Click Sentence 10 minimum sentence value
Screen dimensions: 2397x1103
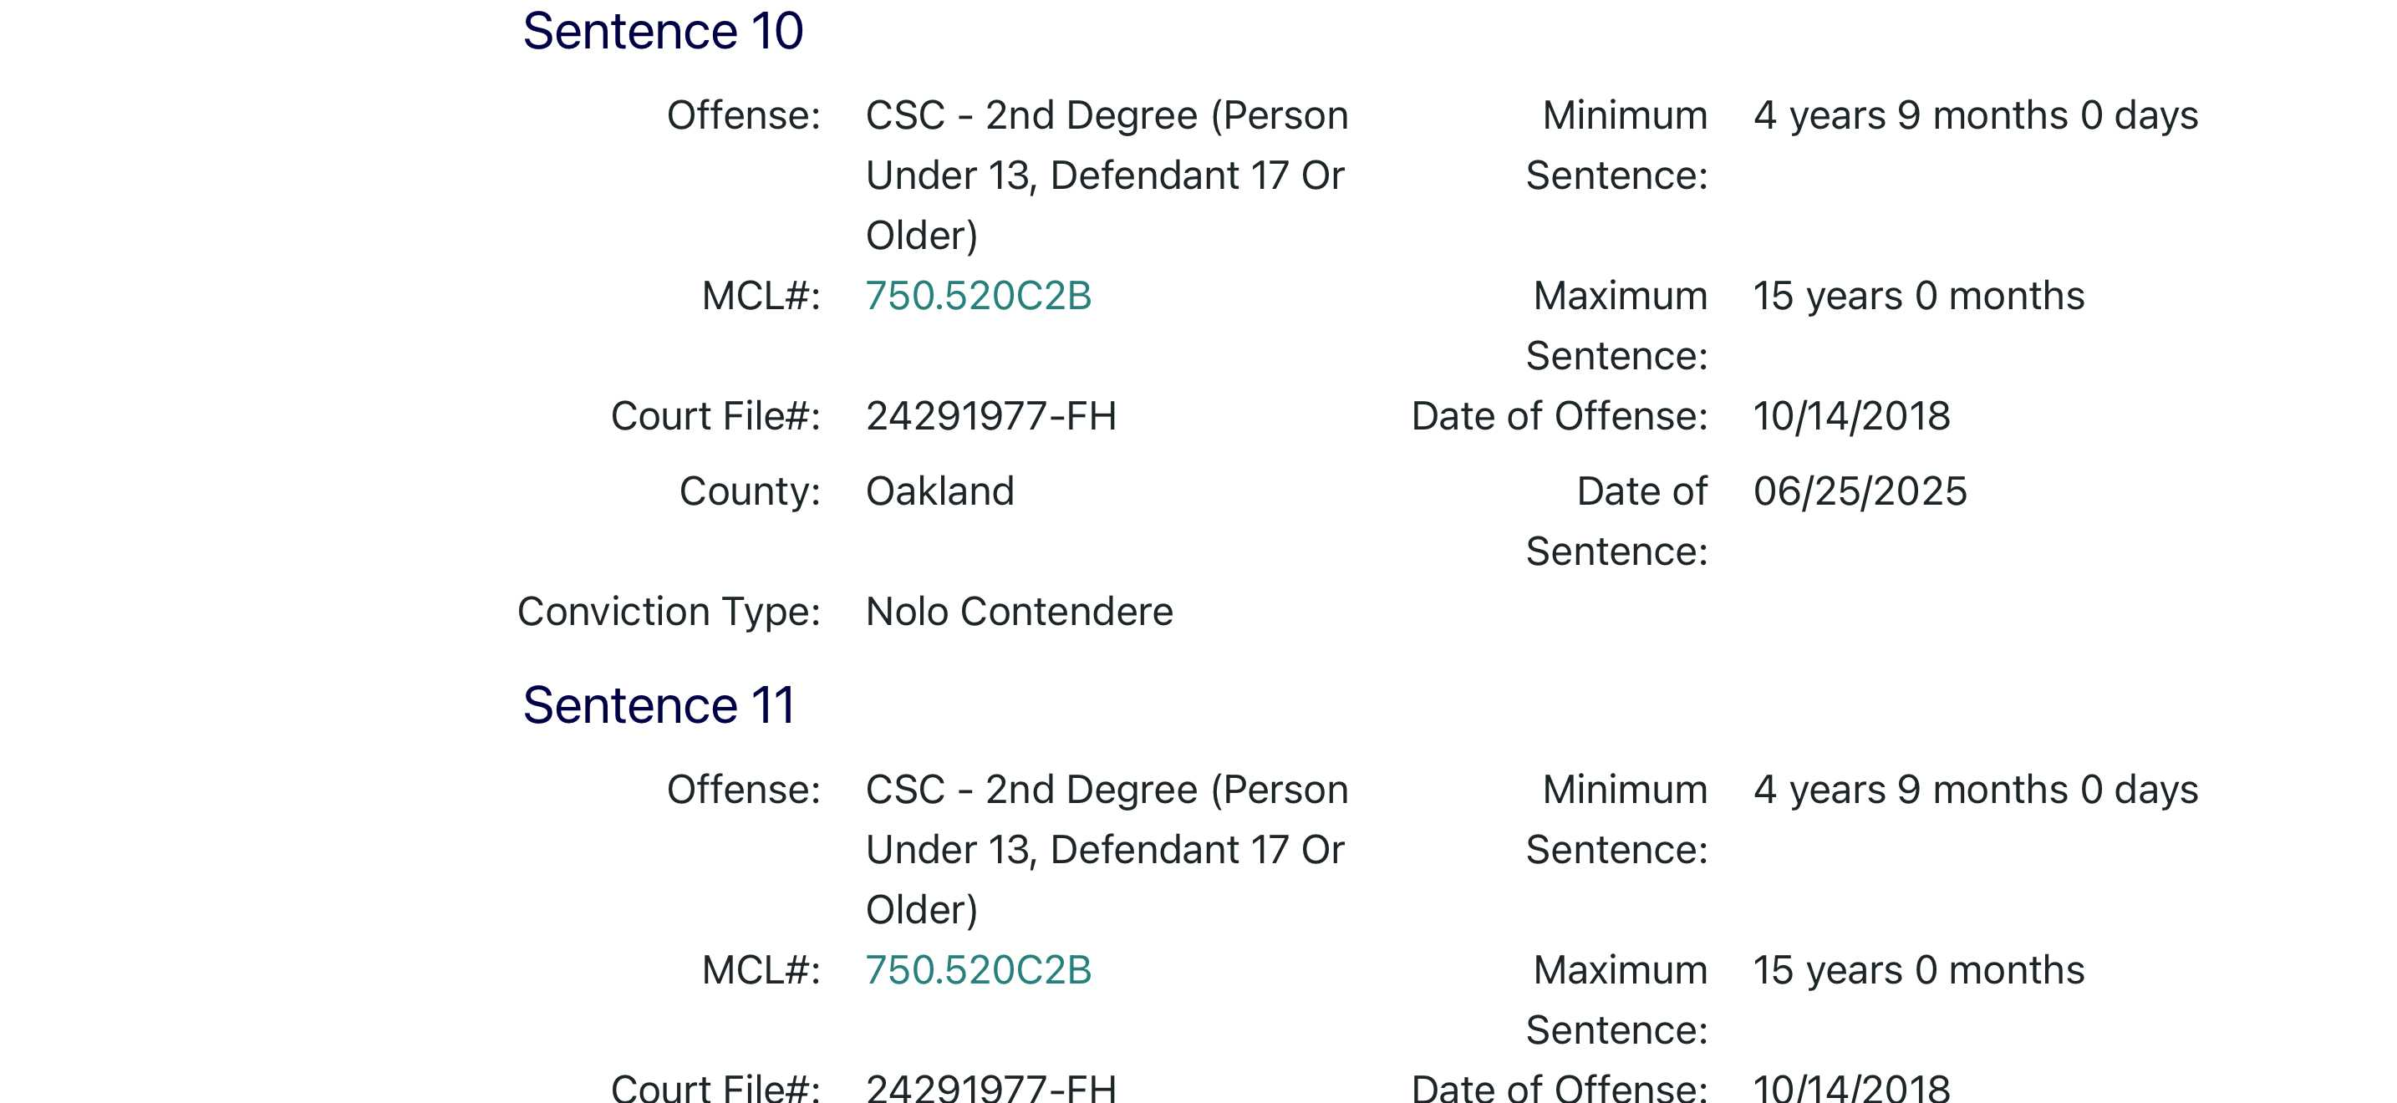tap(1976, 115)
